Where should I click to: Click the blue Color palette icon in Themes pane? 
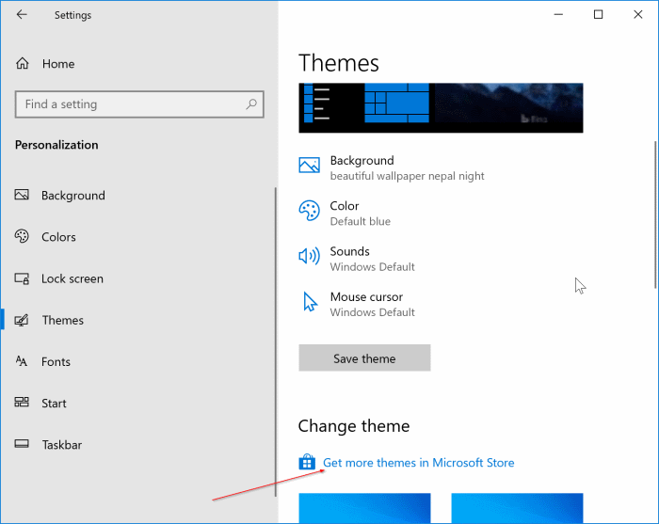[x=310, y=211]
